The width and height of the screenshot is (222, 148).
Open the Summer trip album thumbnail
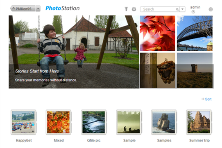pyautogui.click(x=199, y=122)
